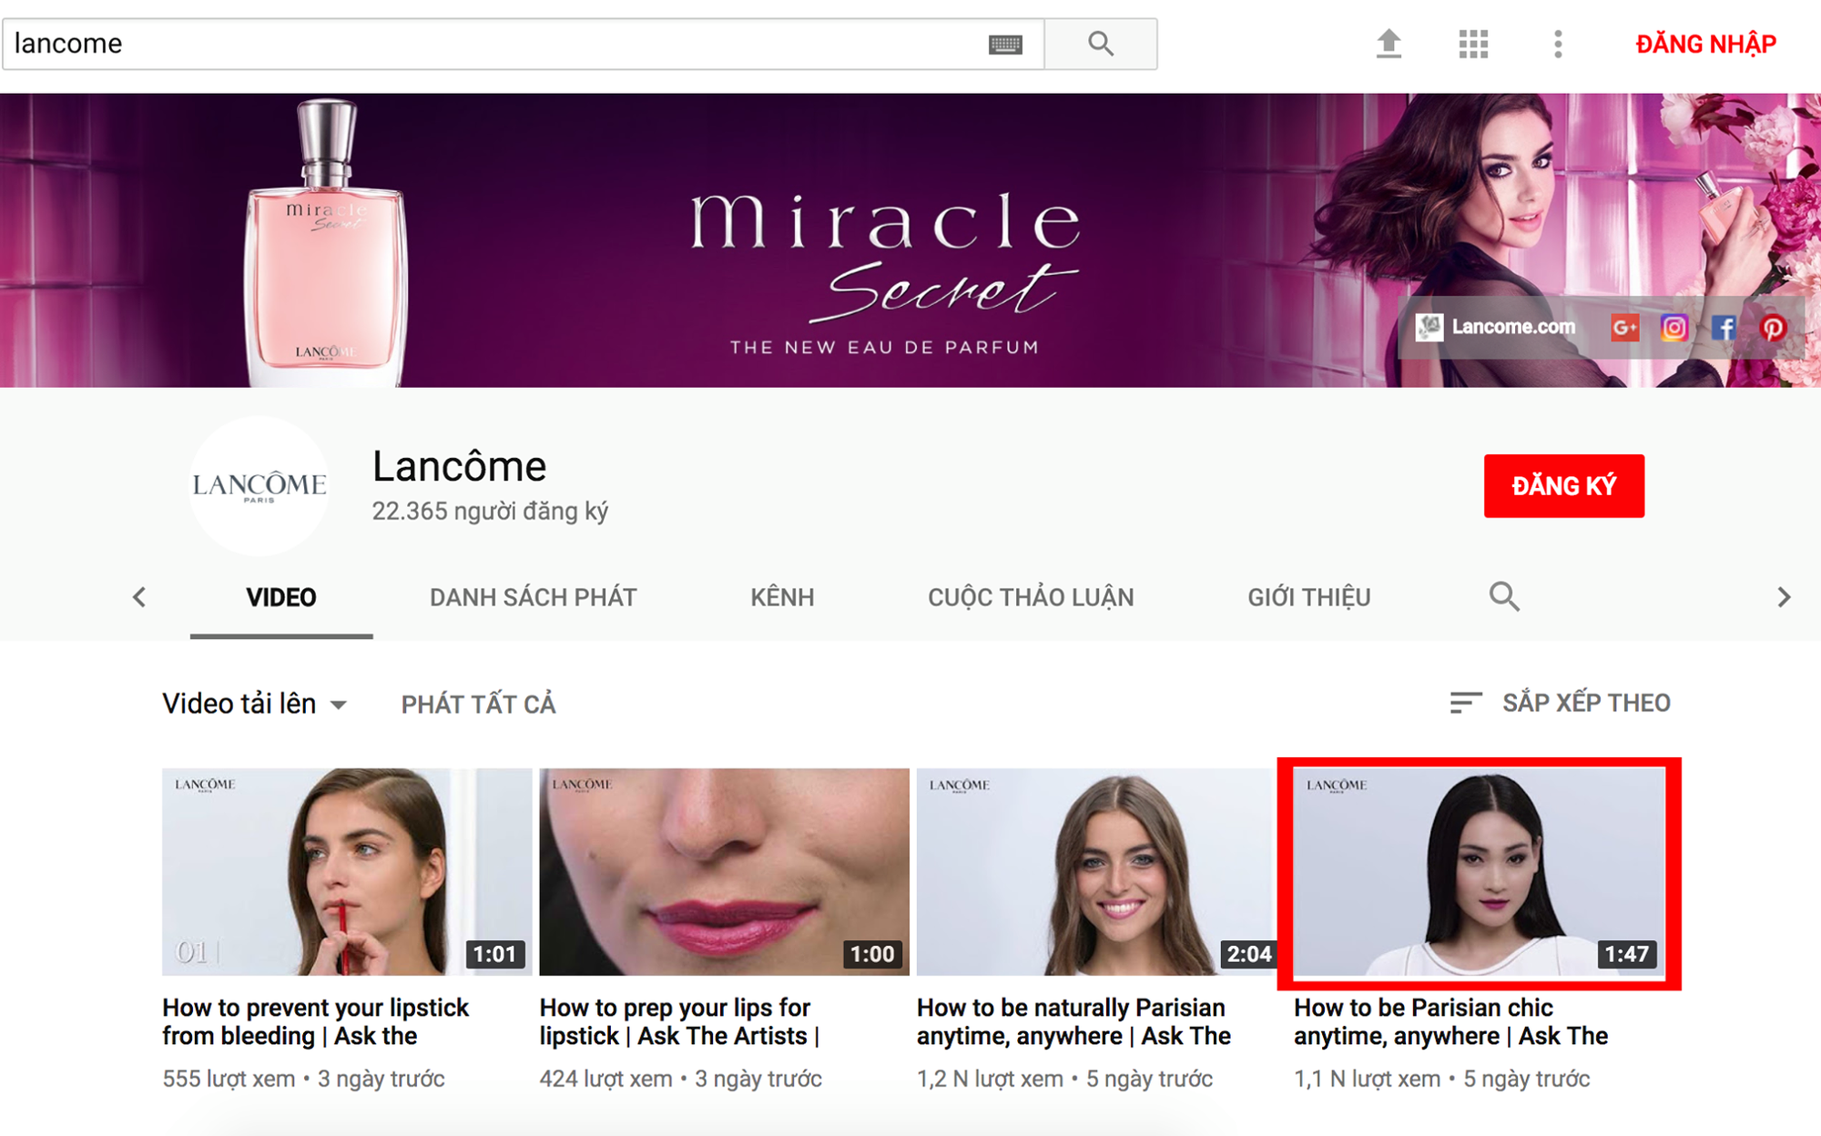Open the prevent lipstick bleeding video thumbnail
This screenshot has width=1821, height=1136.
(x=347, y=872)
